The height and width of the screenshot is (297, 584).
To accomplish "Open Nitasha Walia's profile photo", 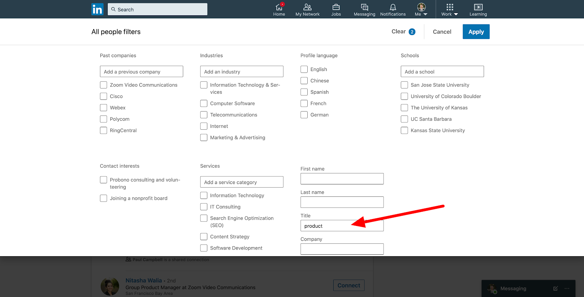I will click(109, 286).
